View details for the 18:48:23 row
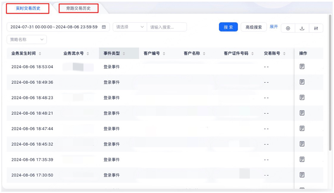This screenshot has height=193, width=334. (x=302, y=97)
